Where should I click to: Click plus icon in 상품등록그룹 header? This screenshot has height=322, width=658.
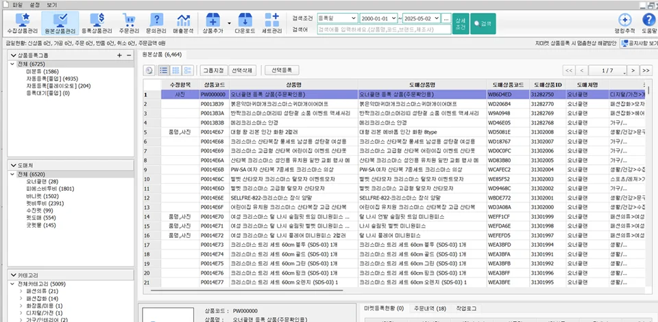click(x=119, y=55)
